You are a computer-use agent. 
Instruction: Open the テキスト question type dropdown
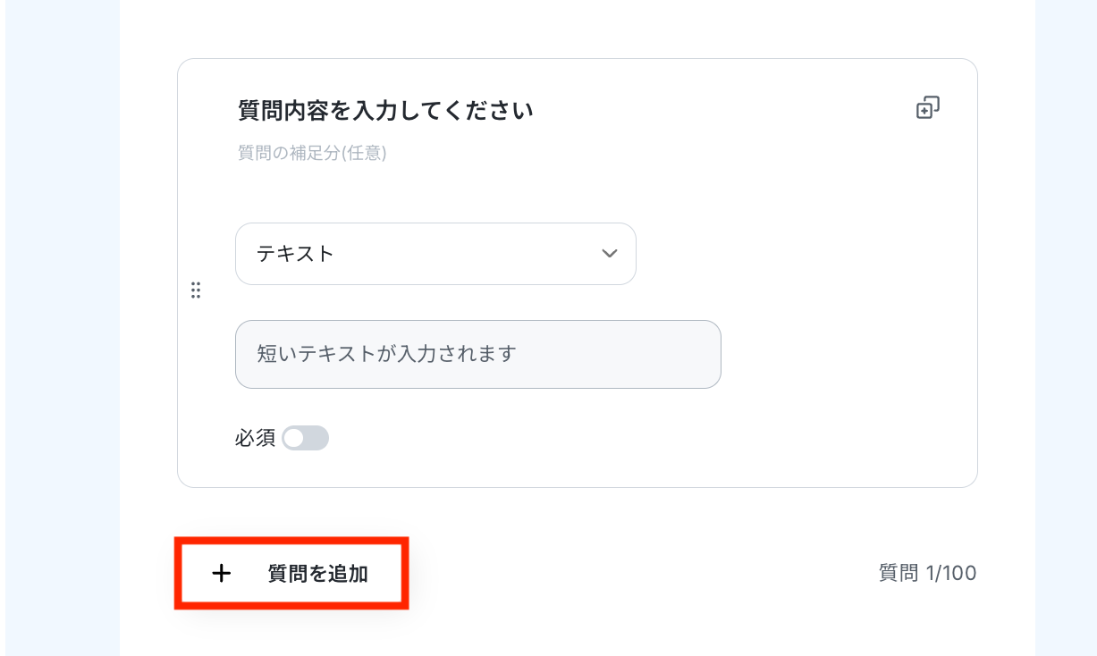435,254
